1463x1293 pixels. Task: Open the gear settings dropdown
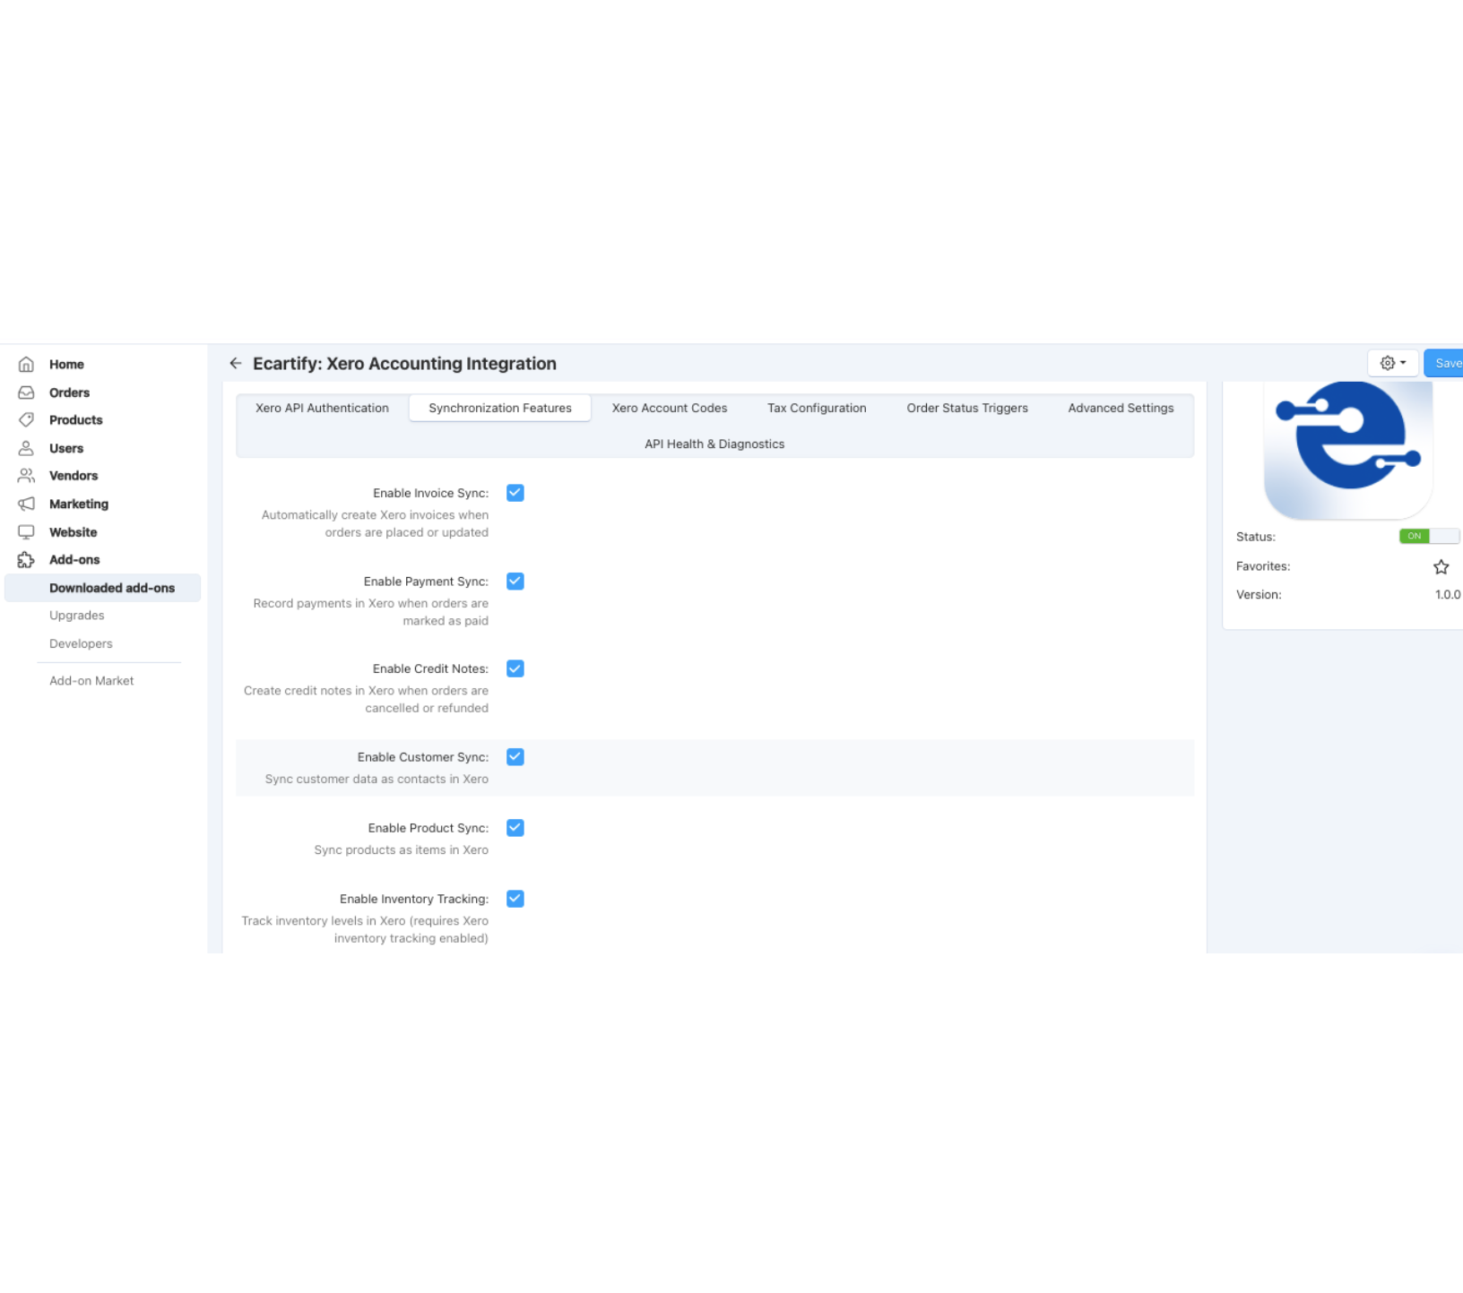coord(1392,364)
